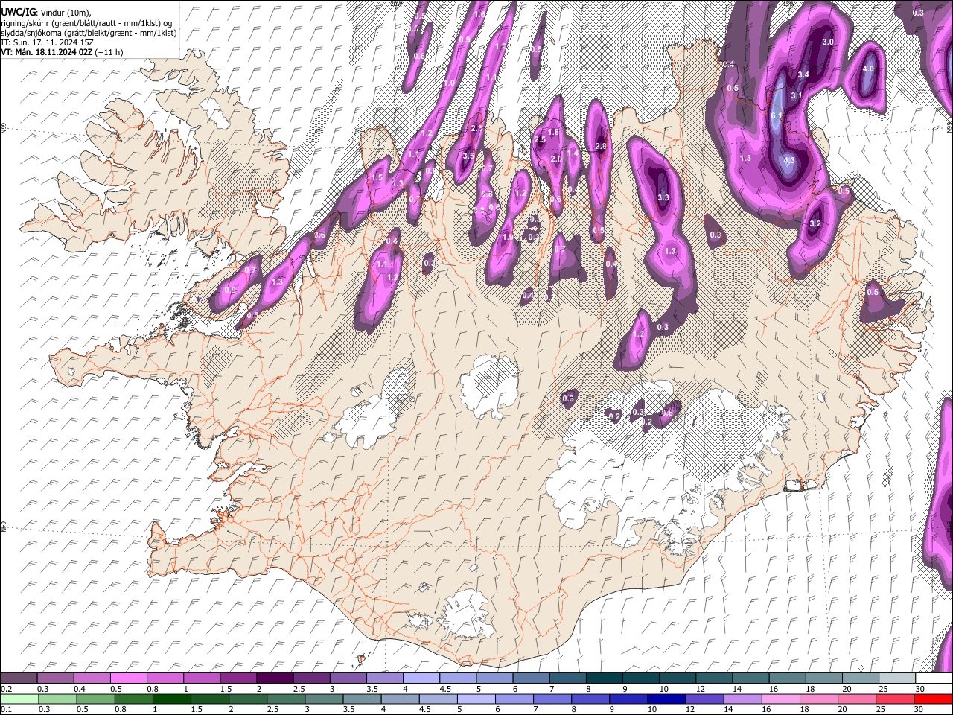The height and width of the screenshot is (715, 953).
Task: Click the 3.1 value on the map
Action: 797,95
